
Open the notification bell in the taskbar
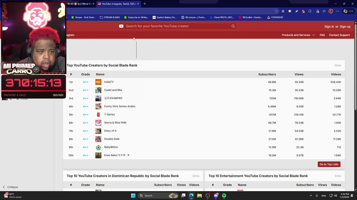(352, 196)
